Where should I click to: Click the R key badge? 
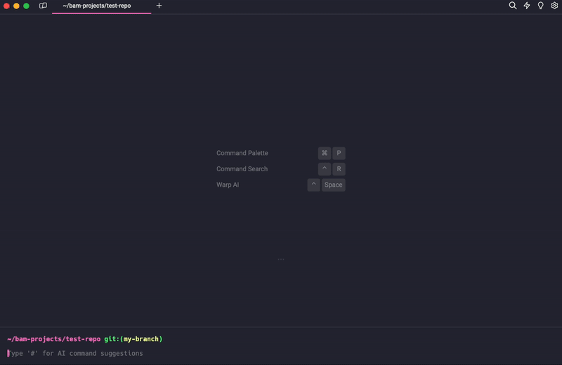[x=339, y=168]
